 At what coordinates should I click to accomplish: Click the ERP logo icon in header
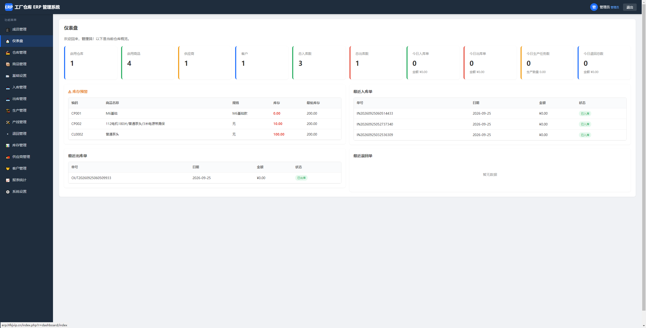pyautogui.click(x=9, y=7)
